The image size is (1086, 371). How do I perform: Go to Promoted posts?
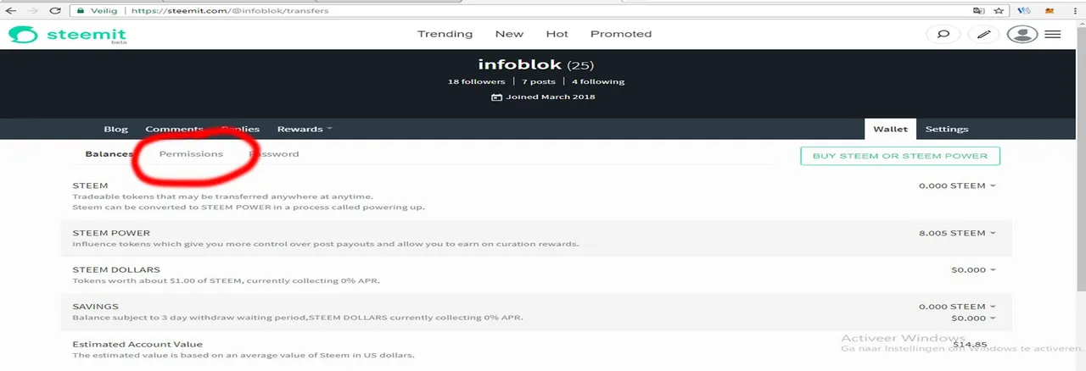[621, 34]
